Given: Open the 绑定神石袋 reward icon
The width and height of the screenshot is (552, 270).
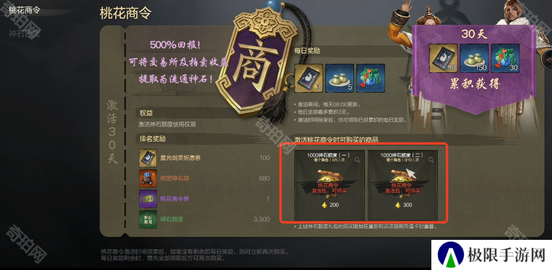Looking at the screenshot, I should [148, 178].
